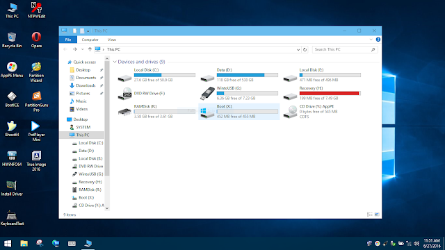Click the Up arrow navigation button

click(90, 49)
